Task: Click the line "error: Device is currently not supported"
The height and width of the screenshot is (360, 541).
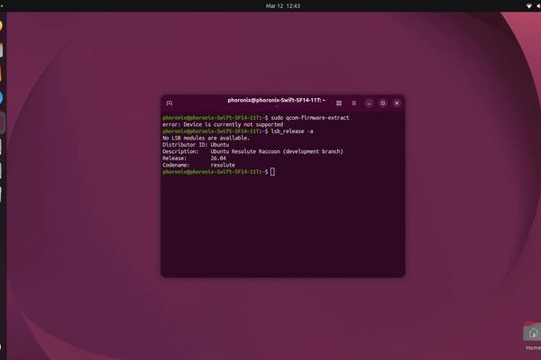Action: coord(223,124)
